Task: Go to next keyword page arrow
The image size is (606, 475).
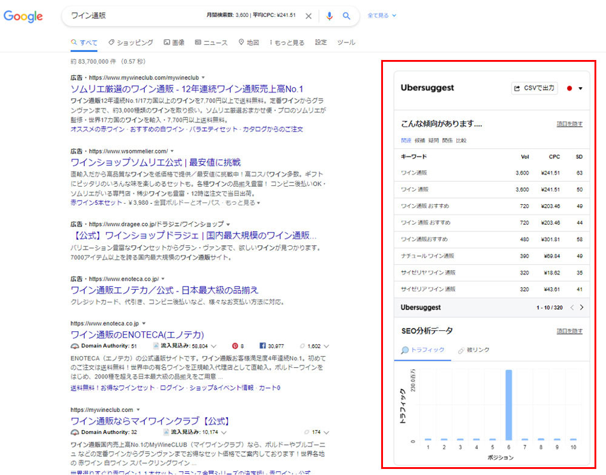Action: [581, 308]
